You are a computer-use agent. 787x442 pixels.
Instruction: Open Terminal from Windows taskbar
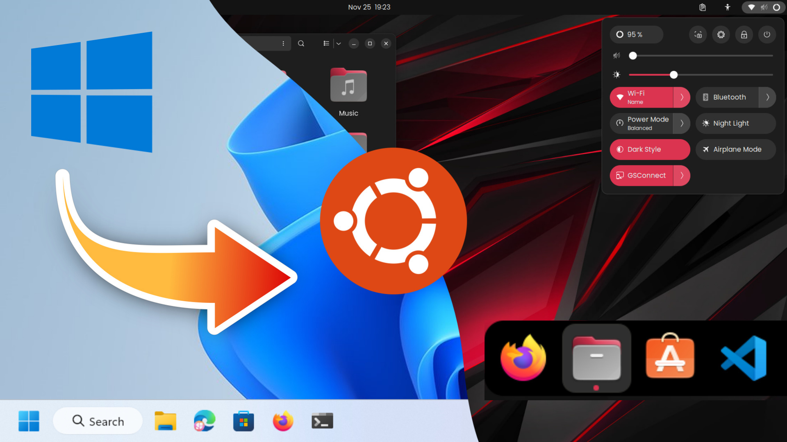pyautogui.click(x=322, y=421)
